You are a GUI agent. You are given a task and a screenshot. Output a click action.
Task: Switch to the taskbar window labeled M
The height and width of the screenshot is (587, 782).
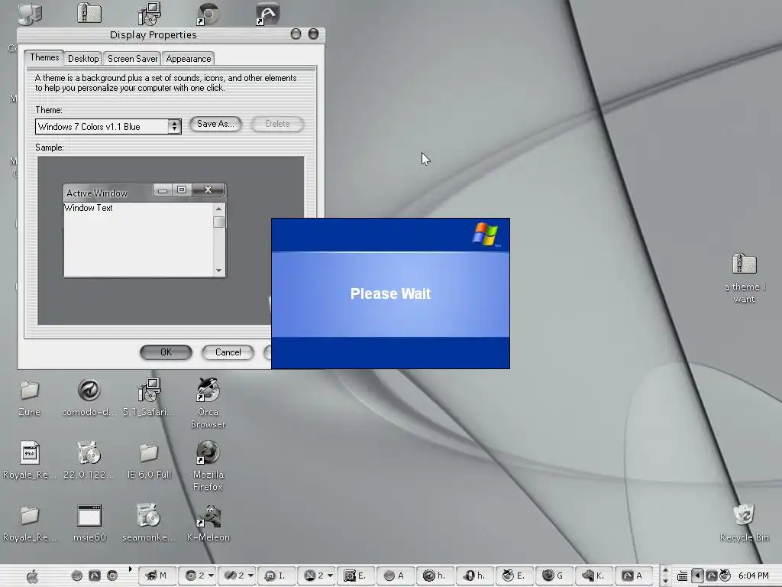click(157, 576)
